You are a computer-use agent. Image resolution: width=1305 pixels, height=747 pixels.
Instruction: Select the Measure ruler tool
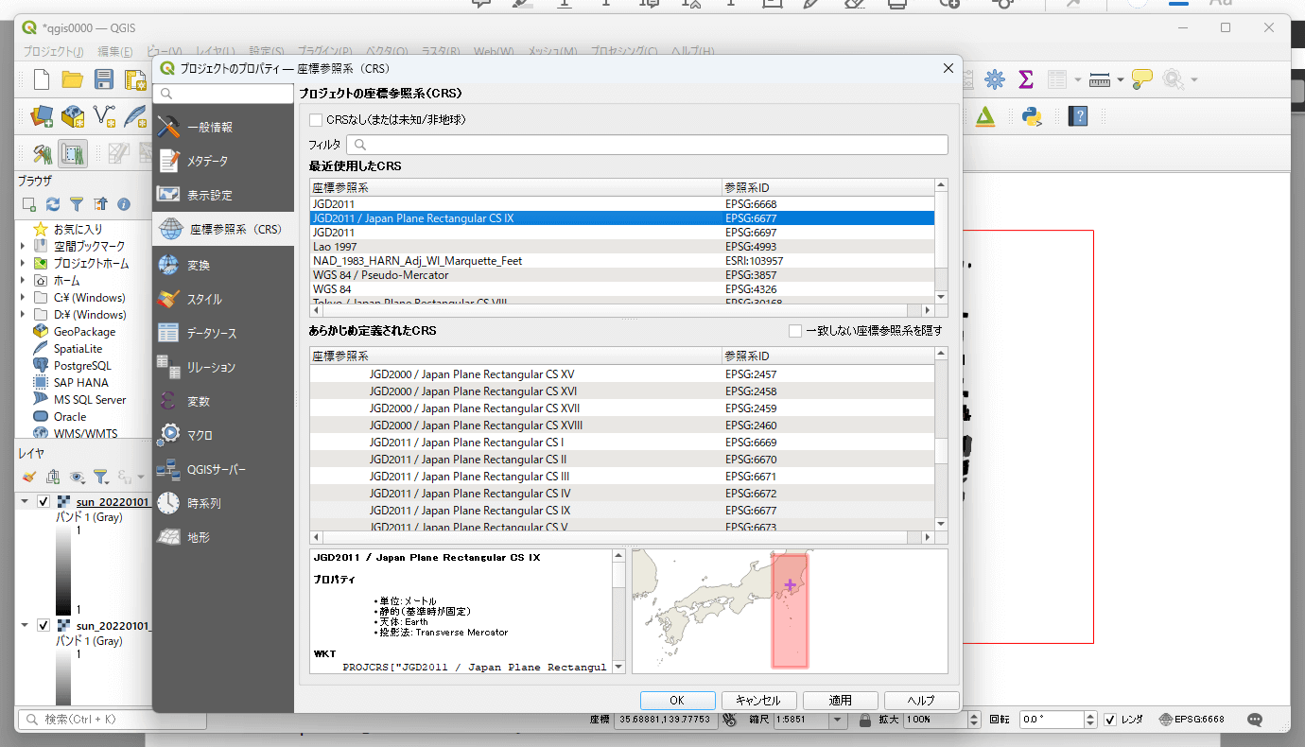1099,79
